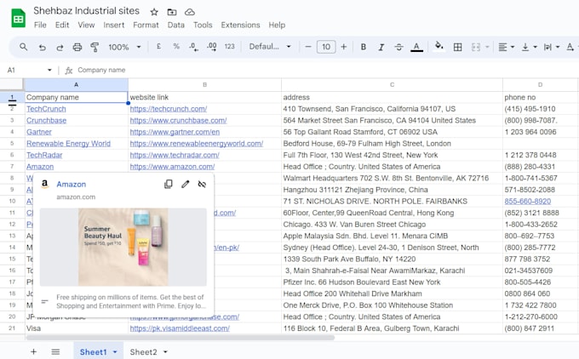
Task: Open more number formats (123)
Action: 230,47
